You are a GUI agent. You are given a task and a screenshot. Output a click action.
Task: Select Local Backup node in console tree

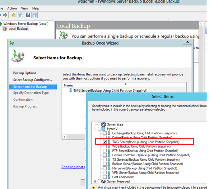(18, 29)
